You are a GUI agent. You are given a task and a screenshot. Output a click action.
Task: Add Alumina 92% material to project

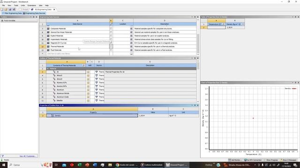pyautogui.click(x=88, y=83)
